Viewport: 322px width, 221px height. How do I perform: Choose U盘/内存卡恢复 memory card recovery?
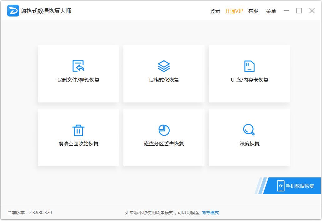point(249,73)
